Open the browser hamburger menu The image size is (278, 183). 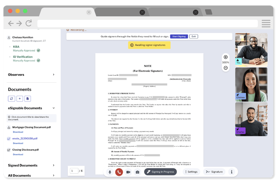[266, 23]
